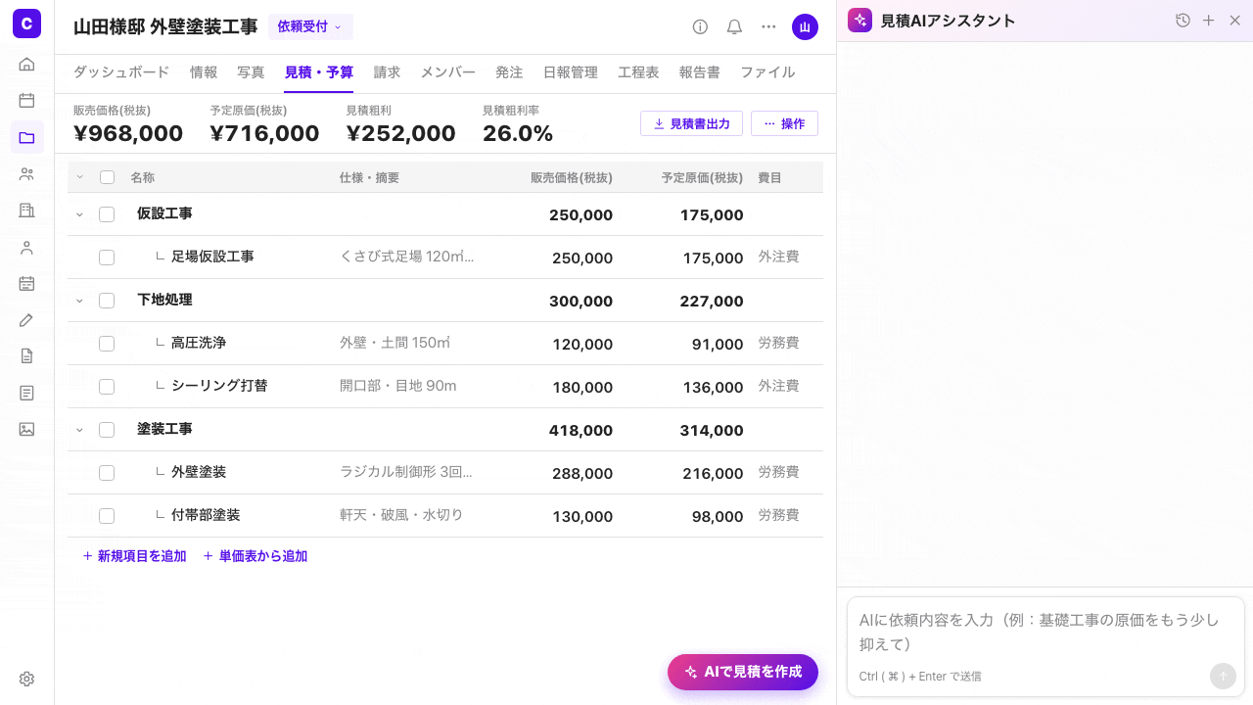Toggle the select-all checkbox in table header
Screen dimensions: 1253x705
pos(107,177)
